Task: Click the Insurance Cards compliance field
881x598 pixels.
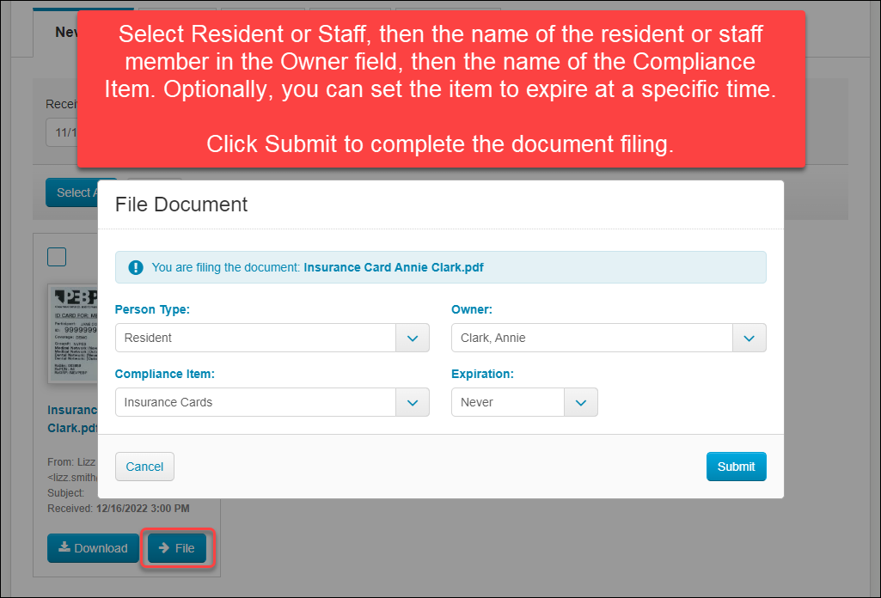Action: pos(255,402)
